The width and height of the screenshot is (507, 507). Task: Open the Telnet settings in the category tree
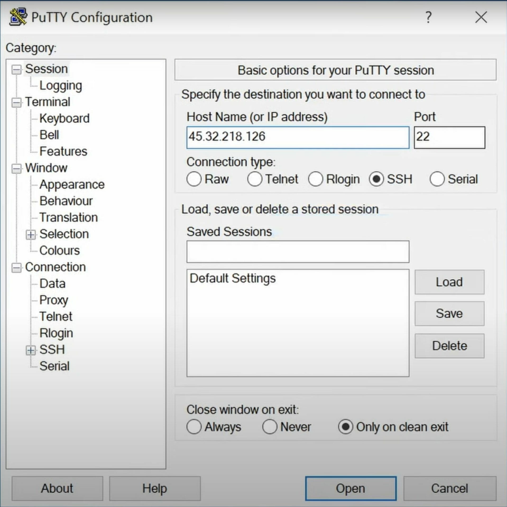tap(56, 316)
